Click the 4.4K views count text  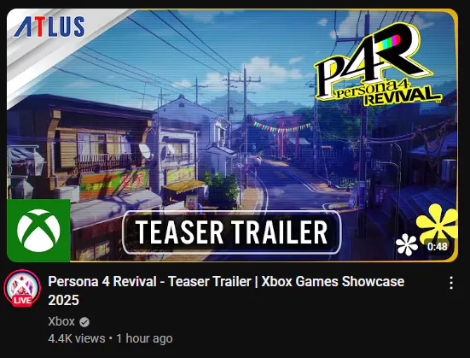click(77, 338)
